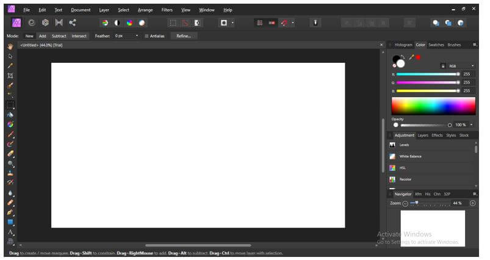This screenshot has height=260, width=490.
Task: Switch to the Export Persona
Action: 73,23
